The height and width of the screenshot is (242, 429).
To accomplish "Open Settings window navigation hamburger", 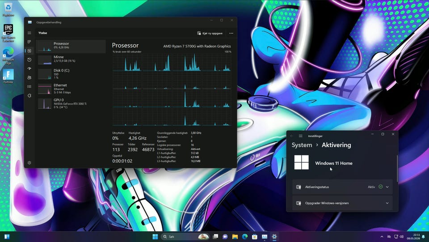I will tap(301, 136).
